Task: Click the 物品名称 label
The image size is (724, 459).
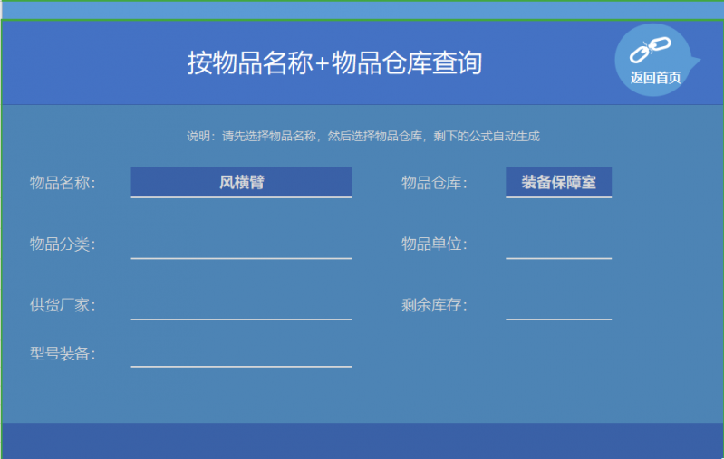Action: click(63, 183)
